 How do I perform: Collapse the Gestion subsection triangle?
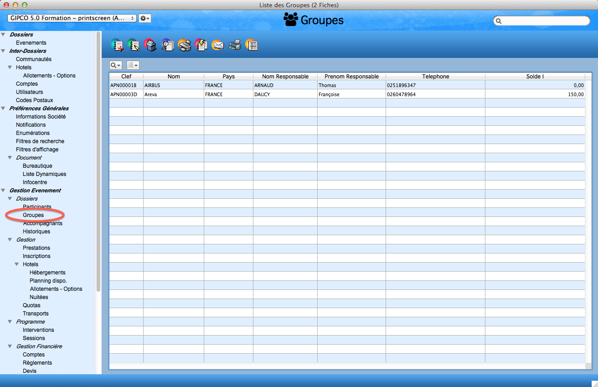click(10, 240)
